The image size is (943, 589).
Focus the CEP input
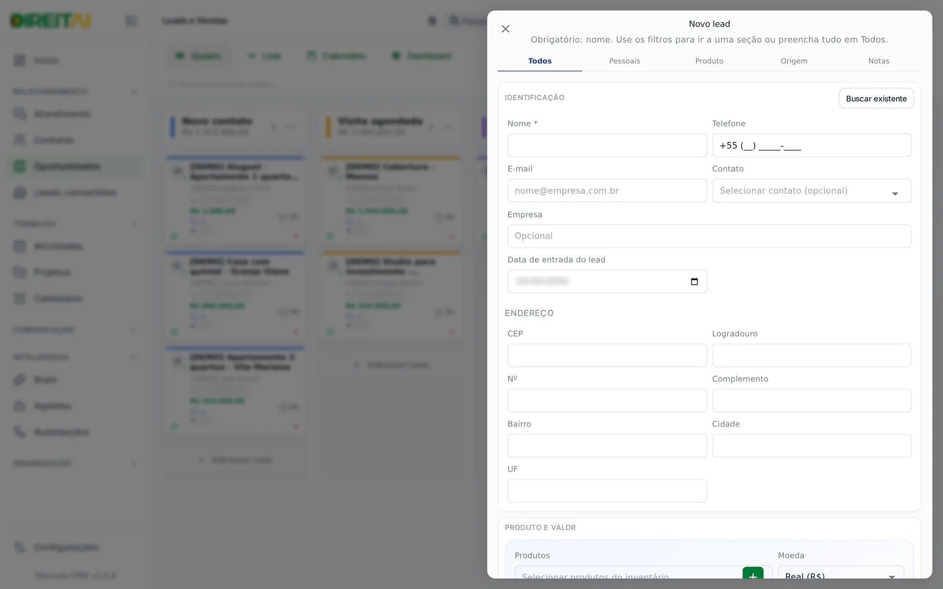click(607, 355)
